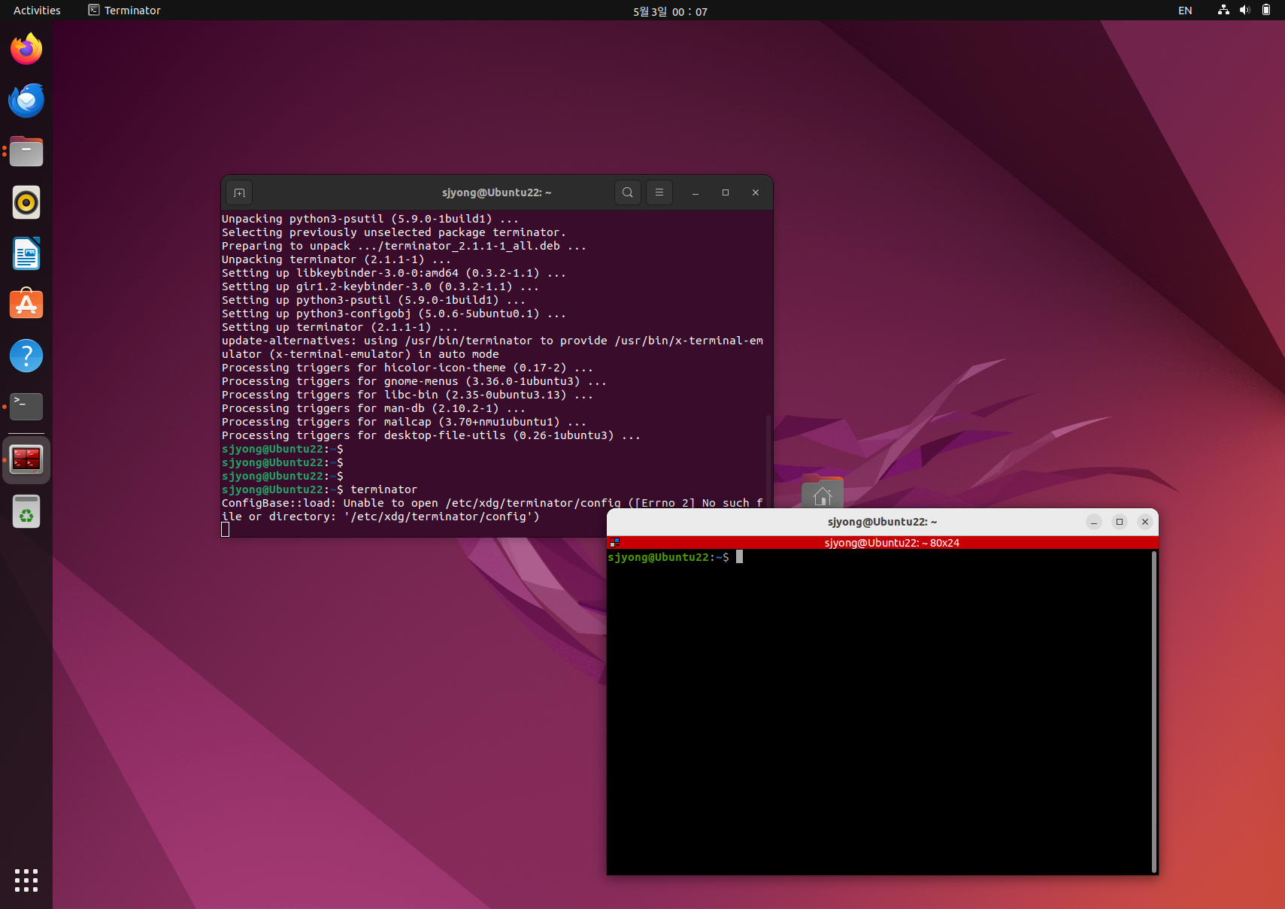Open the Files manager in the dock
This screenshot has height=909, width=1285.
[x=26, y=151]
